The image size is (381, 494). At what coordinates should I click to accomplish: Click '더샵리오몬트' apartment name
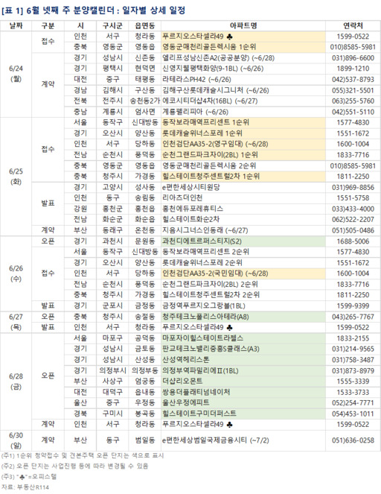[182, 381]
